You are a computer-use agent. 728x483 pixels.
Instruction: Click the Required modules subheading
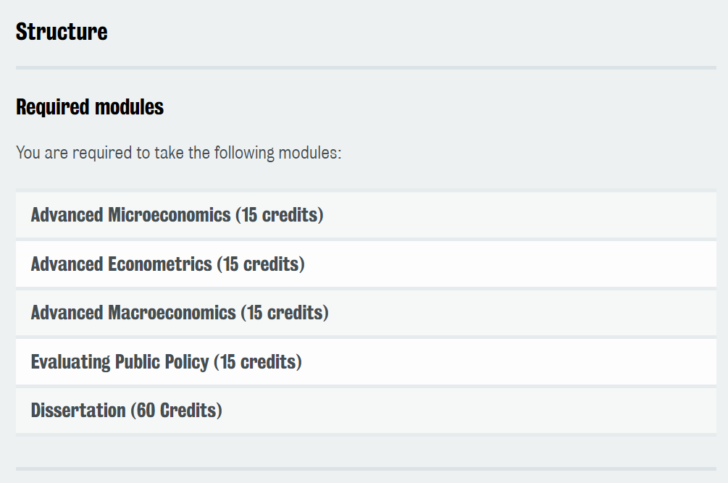click(x=90, y=107)
